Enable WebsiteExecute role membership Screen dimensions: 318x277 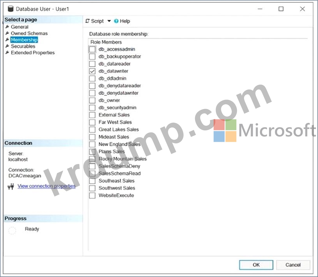pyautogui.click(x=92, y=195)
